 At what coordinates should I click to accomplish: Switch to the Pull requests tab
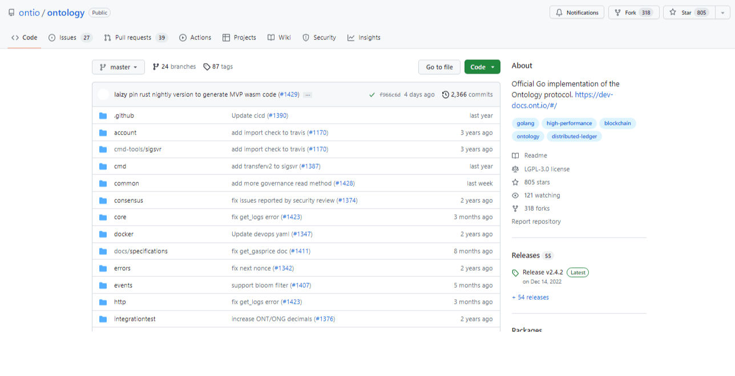pos(136,38)
